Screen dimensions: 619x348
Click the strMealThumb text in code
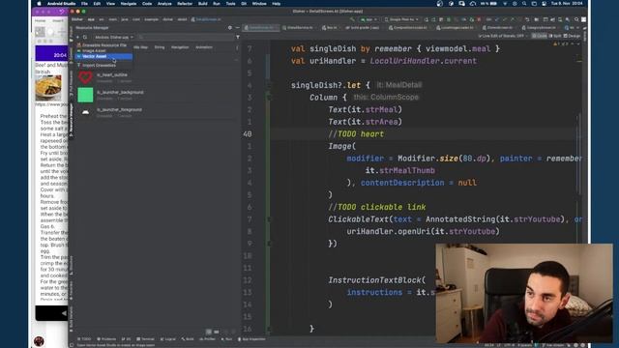point(407,170)
